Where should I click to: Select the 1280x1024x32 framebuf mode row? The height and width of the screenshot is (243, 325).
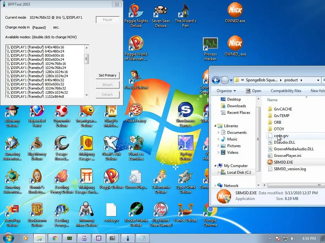point(45,92)
